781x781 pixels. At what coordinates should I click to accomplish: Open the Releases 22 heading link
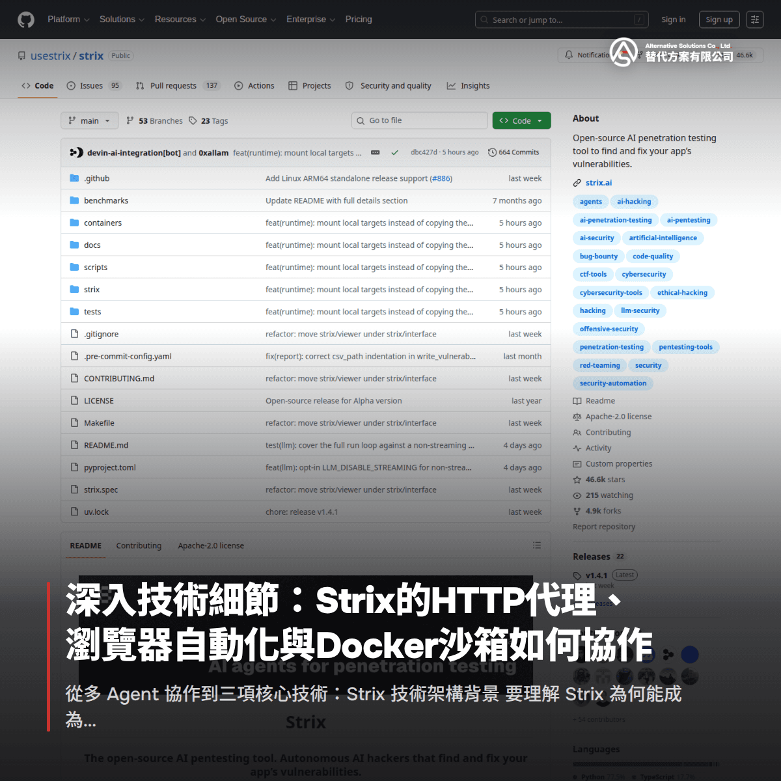(599, 556)
